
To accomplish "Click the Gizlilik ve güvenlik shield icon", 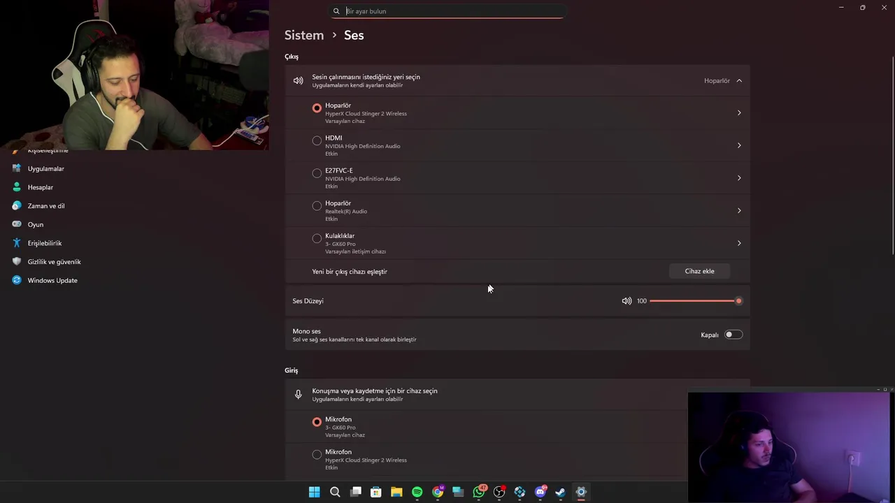I will click(17, 262).
